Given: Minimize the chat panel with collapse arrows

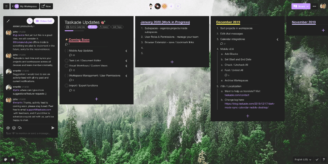Looking at the screenshot, I should tap(8, 21).
